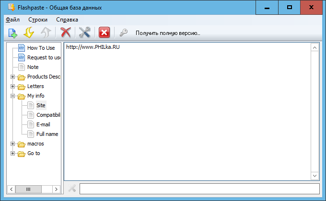Select the My info folder label
Viewport: 326px width, 201px height.
(36, 96)
